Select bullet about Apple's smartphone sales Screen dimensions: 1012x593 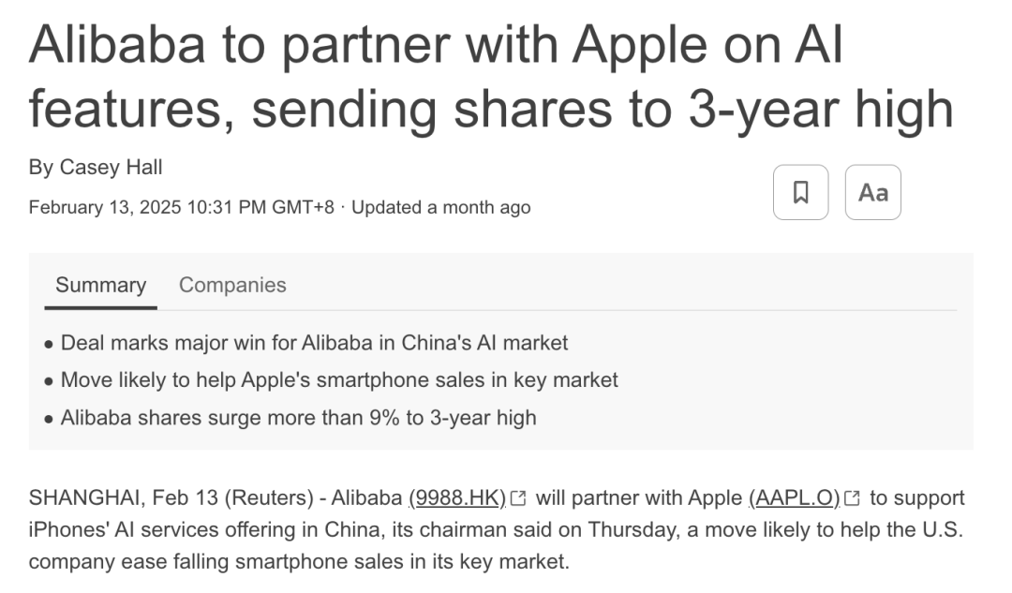(339, 380)
